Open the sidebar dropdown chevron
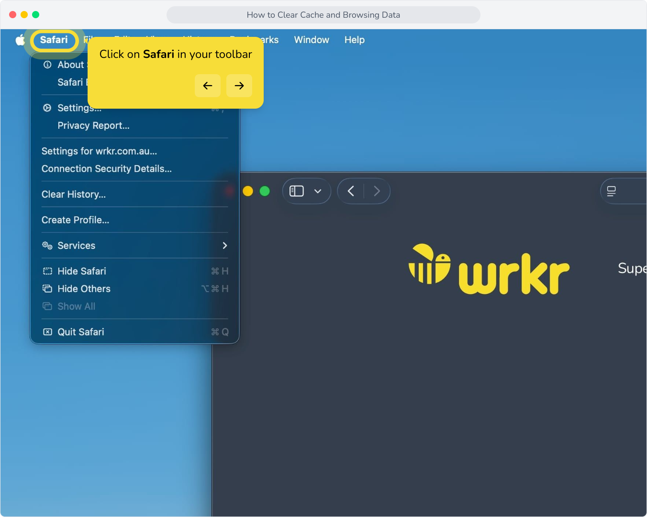Screen dimensions: 647x517 click(x=318, y=191)
